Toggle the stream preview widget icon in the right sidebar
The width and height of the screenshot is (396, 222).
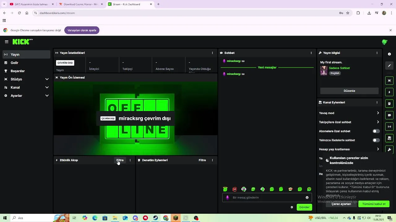coord(389,80)
